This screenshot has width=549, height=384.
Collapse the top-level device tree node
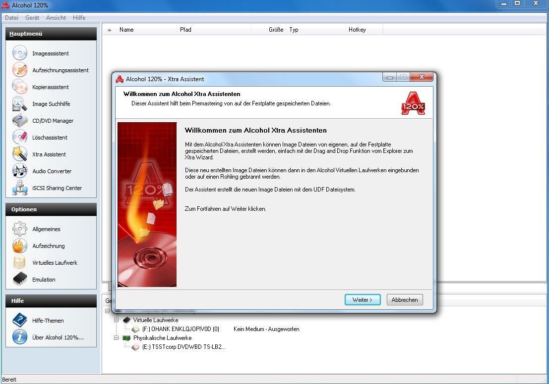pos(108,311)
